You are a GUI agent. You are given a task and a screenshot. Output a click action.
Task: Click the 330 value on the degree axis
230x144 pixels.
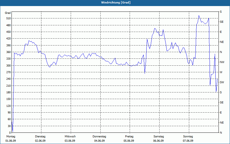pos(8,59)
